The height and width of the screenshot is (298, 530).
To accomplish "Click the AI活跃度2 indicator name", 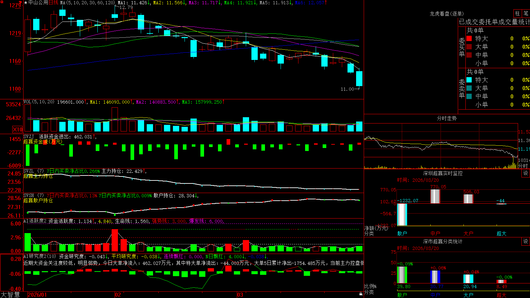I will (35, 221).
